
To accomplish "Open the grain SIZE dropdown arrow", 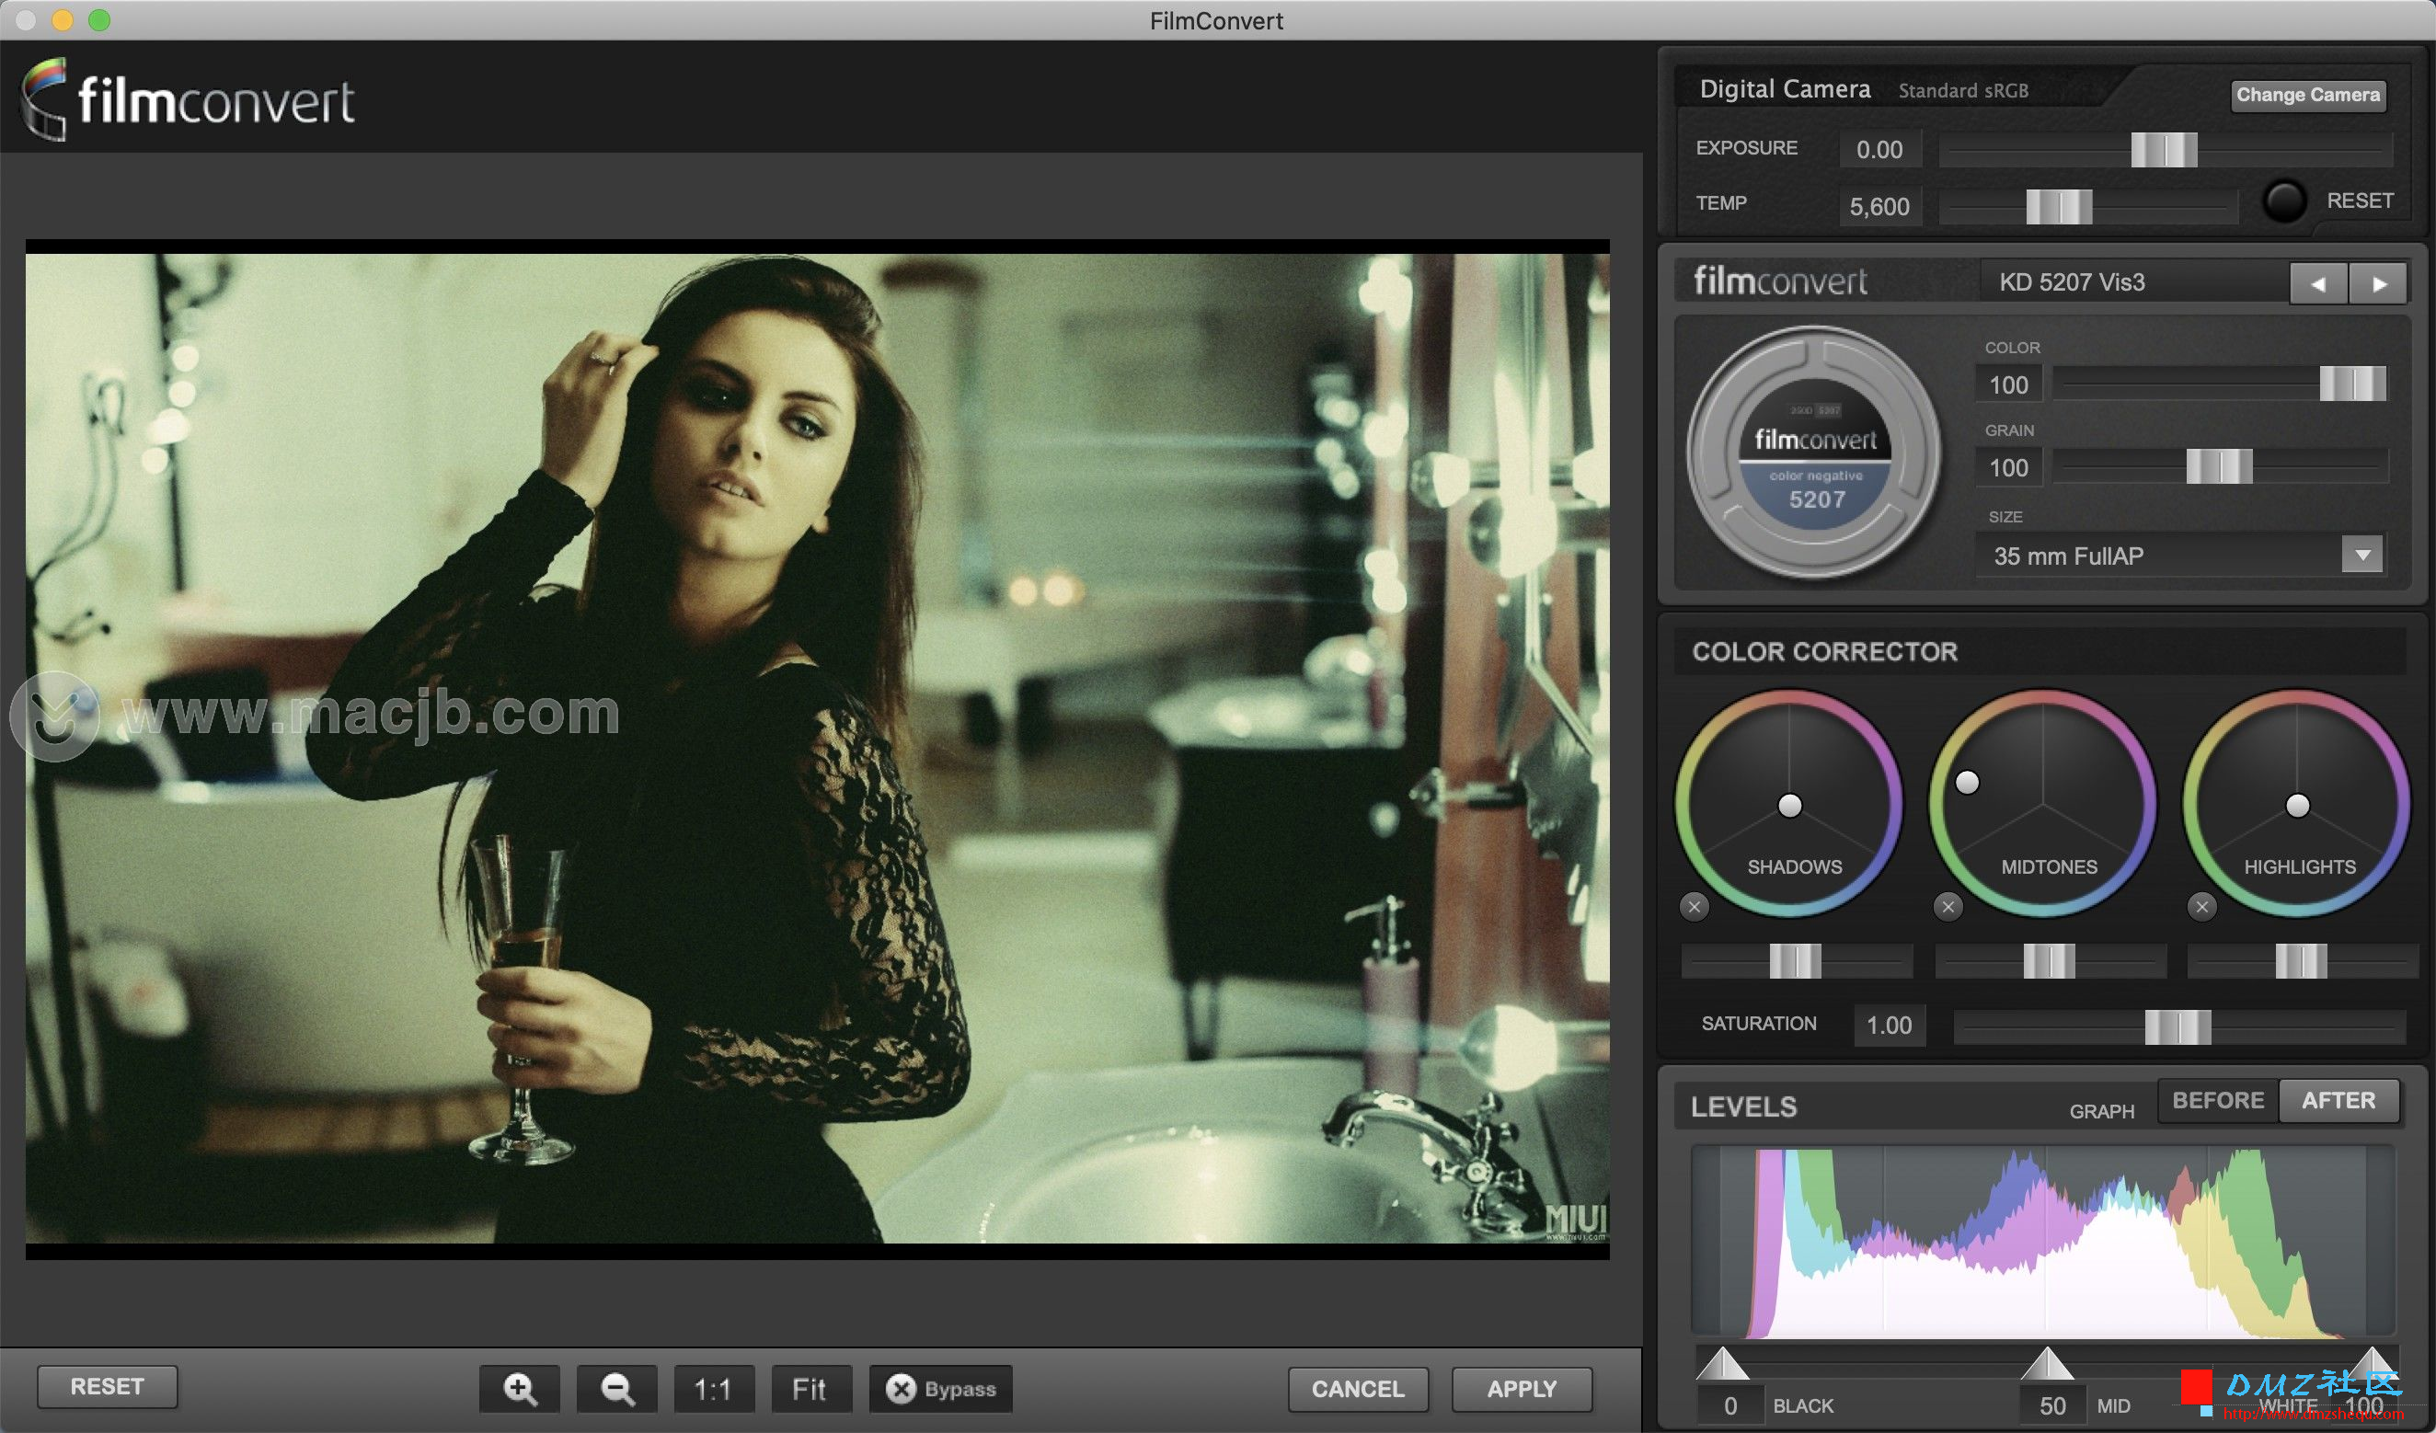I will pyautogui.click(x=2362, y=556).
